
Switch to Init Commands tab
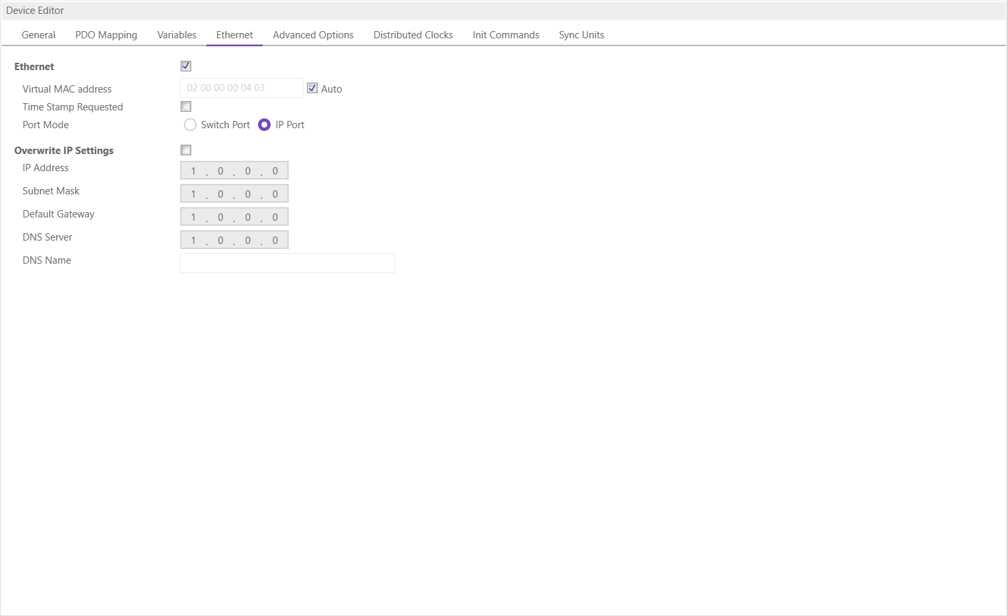click(505, 35)
